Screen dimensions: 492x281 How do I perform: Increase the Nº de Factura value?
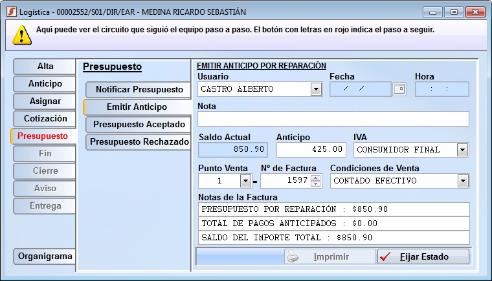click(316, 178)
